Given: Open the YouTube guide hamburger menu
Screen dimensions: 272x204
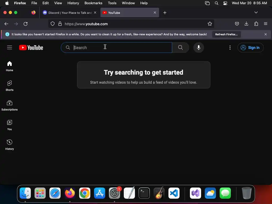Looking at the screenshot, I should pos(10,47).
